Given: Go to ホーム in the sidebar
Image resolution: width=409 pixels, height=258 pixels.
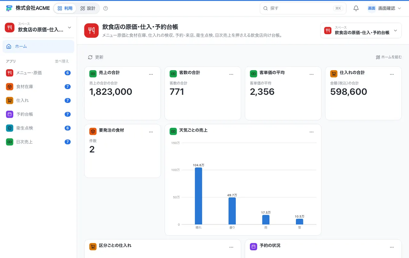Looking at the screenshot, I should click(38, 47).
